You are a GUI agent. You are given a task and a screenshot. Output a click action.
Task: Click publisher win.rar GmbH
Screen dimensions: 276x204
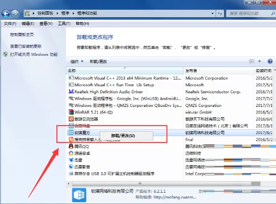coord(198,112)
